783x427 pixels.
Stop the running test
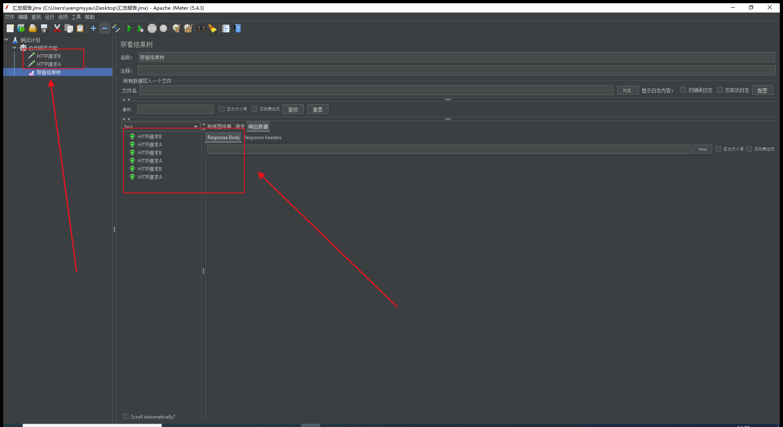pos(152,28)
